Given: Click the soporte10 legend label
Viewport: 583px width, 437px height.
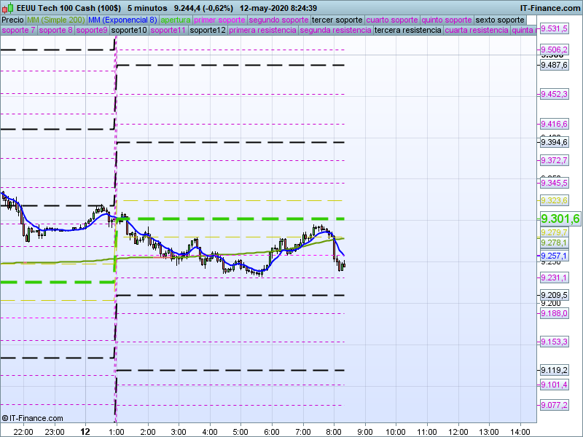Looking at the screenshot, I should click(x=129, y=31).
